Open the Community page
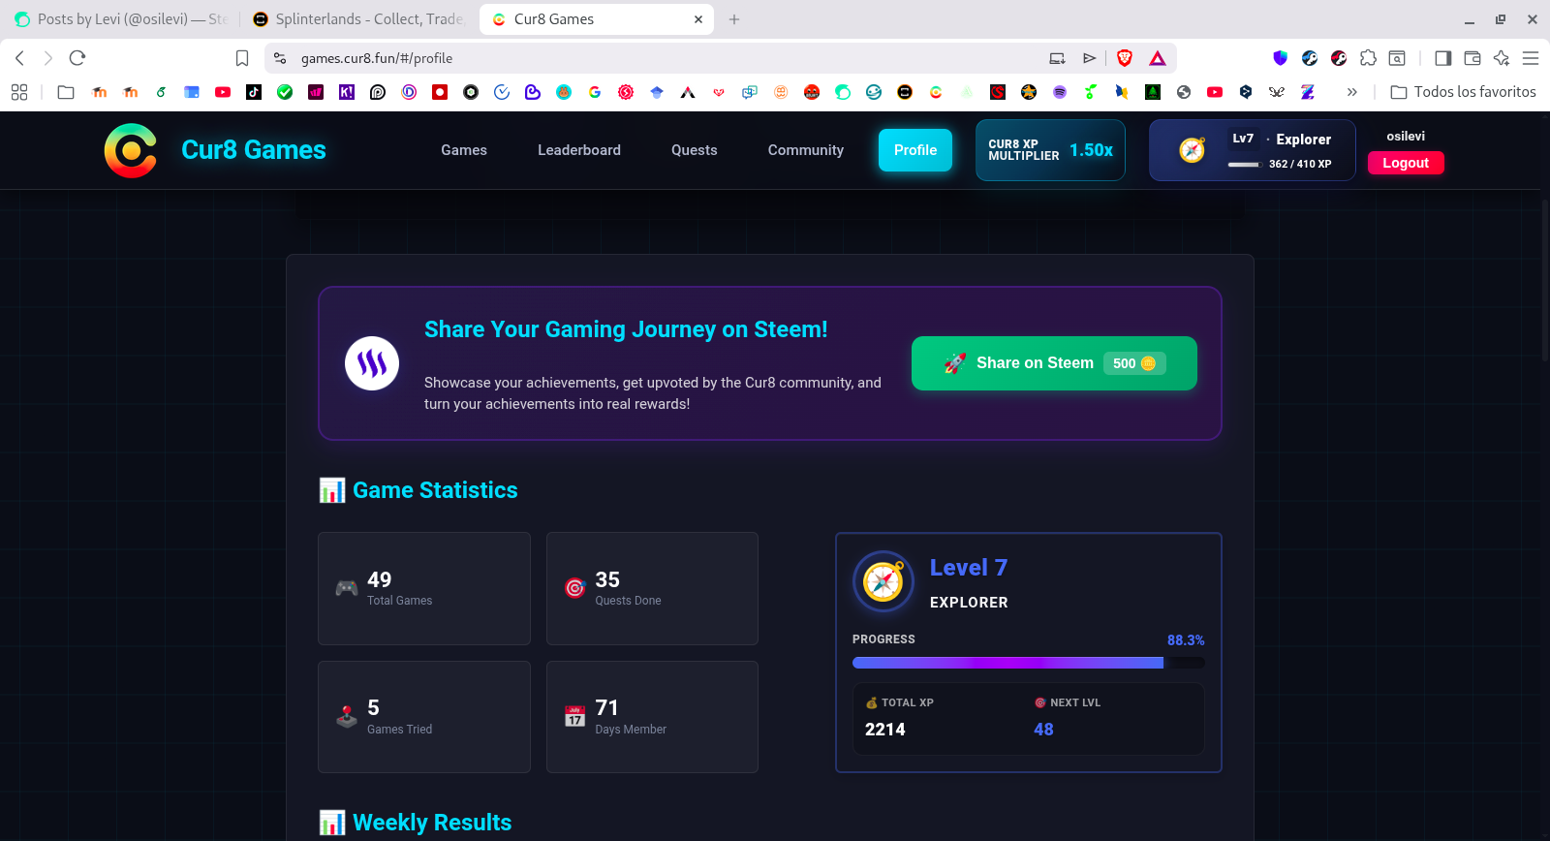The height and width of the screenshot is (841, 1550). (x=806, y=150)
